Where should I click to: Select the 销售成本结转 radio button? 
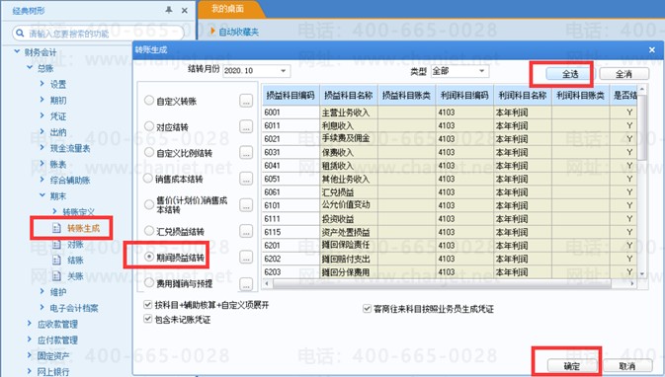pyautogui.click(x=147, y=179)
